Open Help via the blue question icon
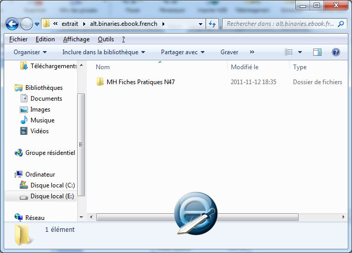352x253 pixels. tap(335, 52)
